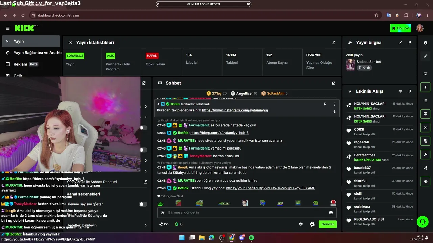The height and width of the screenshot is (243, 433).
Task: Open the green headset support button
Action: 423,222
